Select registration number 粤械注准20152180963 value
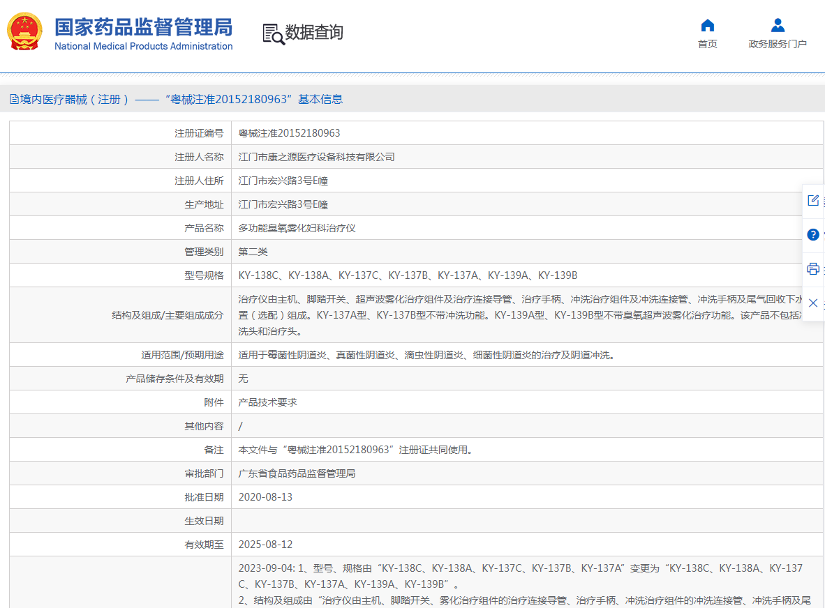The image size is (825, 608). 290,133
